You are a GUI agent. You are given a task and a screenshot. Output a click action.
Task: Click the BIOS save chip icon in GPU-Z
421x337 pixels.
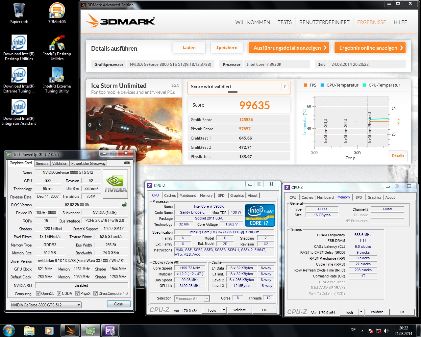pos(124,205)
